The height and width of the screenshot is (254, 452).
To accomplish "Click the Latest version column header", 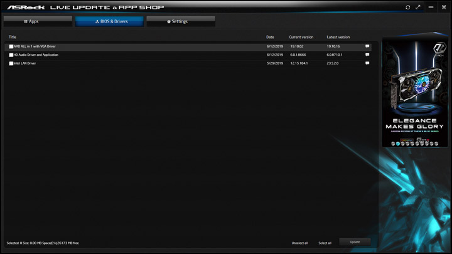I will [338, 37].
